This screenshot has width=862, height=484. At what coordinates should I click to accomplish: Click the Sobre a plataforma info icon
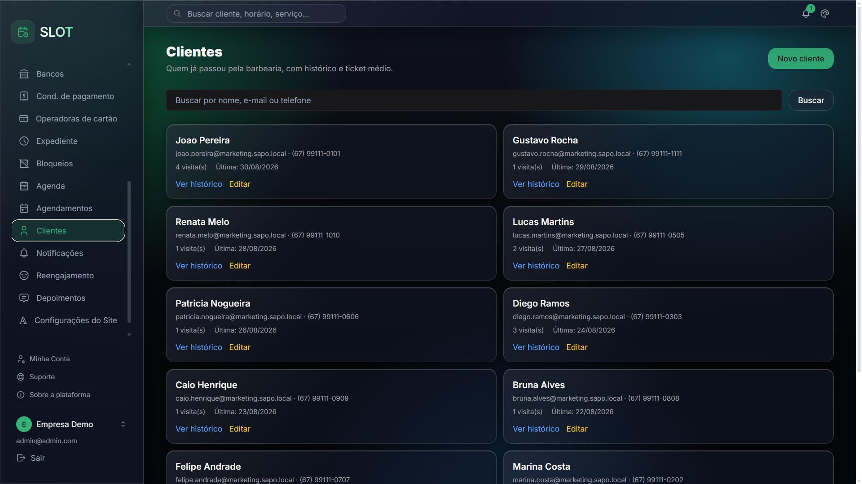click(21, 395)
